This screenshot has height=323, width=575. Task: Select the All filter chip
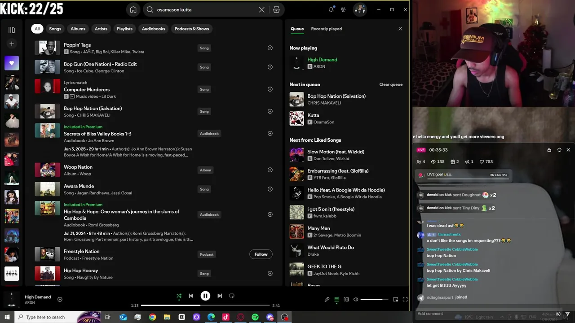pyautogui.click(x=37, y=29)
